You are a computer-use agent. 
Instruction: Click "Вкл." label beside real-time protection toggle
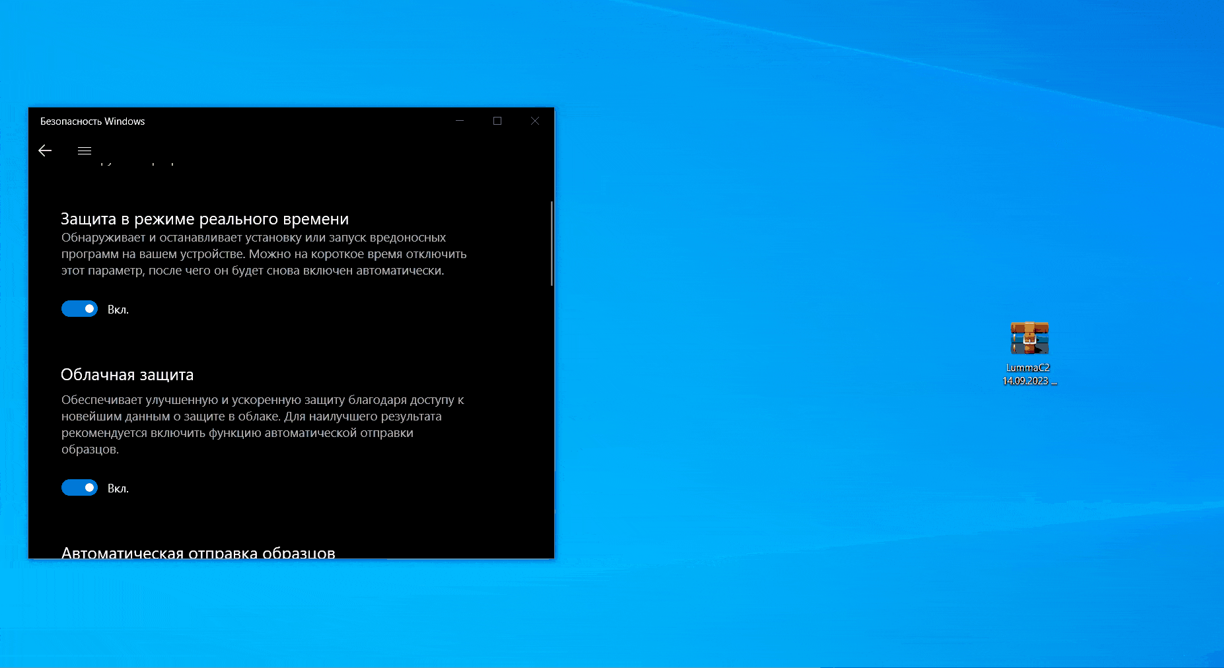pos(118,310)
